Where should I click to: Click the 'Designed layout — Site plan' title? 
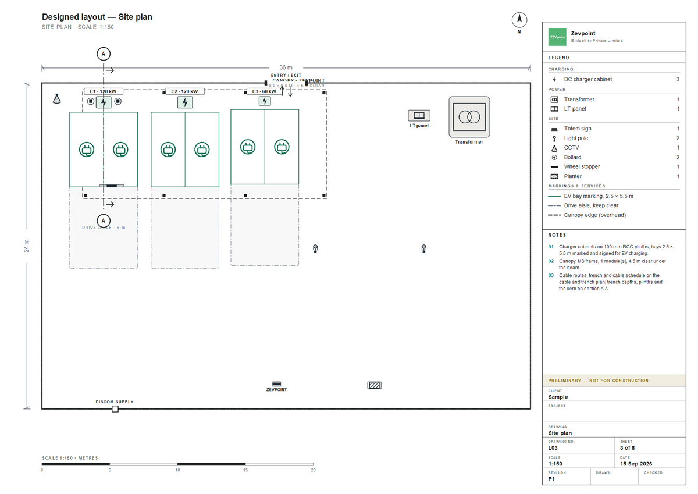pos(97,17)
